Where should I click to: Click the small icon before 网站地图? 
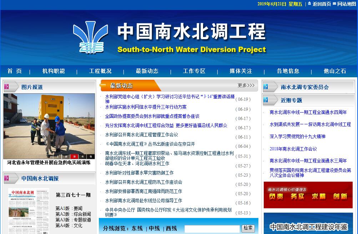[x=334, y=4]
